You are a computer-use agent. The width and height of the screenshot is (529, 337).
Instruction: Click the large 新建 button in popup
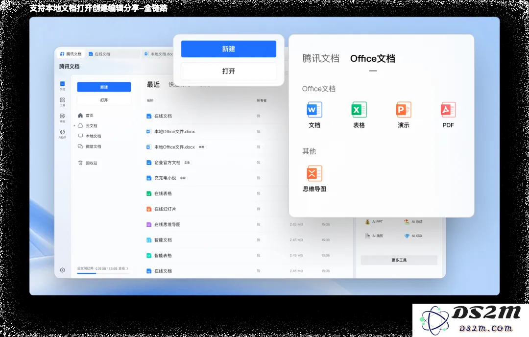click(x=228, y=49)
